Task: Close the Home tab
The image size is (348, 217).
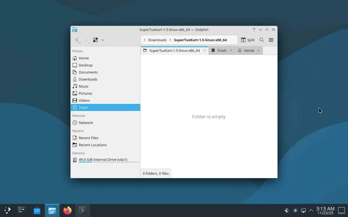Action: pyautogui.click(x=259, y=50)
